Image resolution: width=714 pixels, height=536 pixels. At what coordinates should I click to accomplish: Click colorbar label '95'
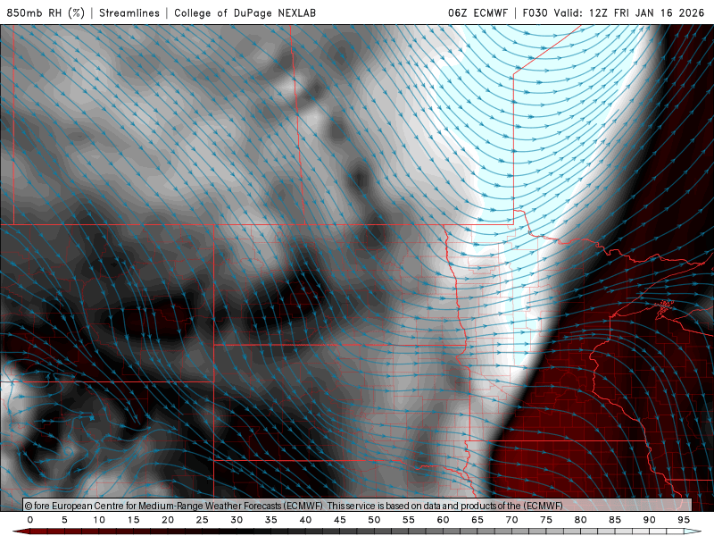point(684,520)
